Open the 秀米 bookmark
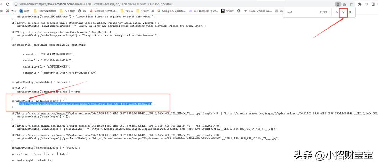The image size is (378, 165). (10, 11)
